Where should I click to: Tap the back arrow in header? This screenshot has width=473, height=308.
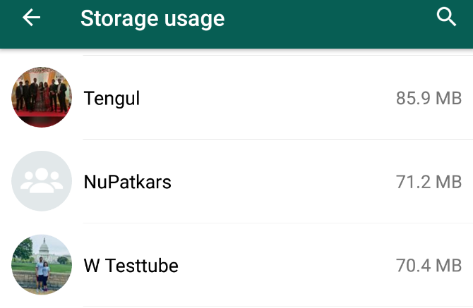coord(32,18)
